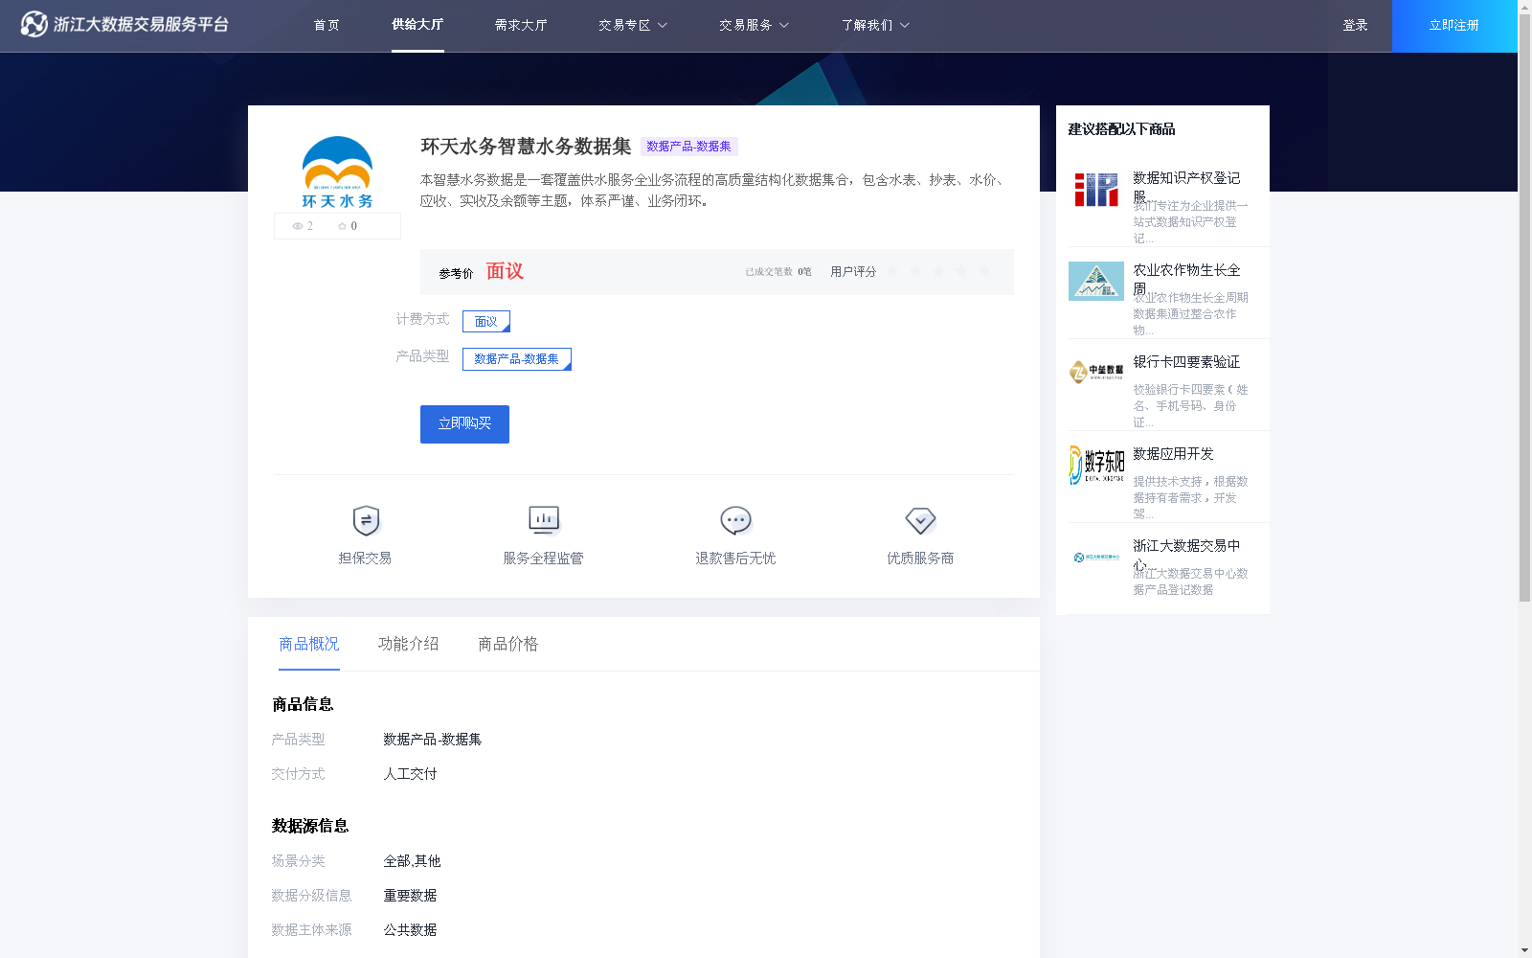This screenshot has width=1532, height=958.
Task: Open the 农业农作物生长全周期 item title
Action: [x=1187, y=278]
